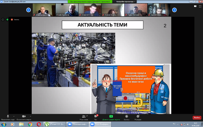Click the Windows Start button

point(4,124)
